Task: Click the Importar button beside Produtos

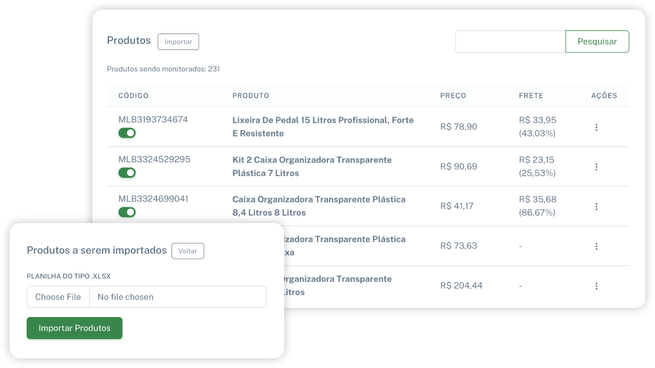Action: pos(178,42)
